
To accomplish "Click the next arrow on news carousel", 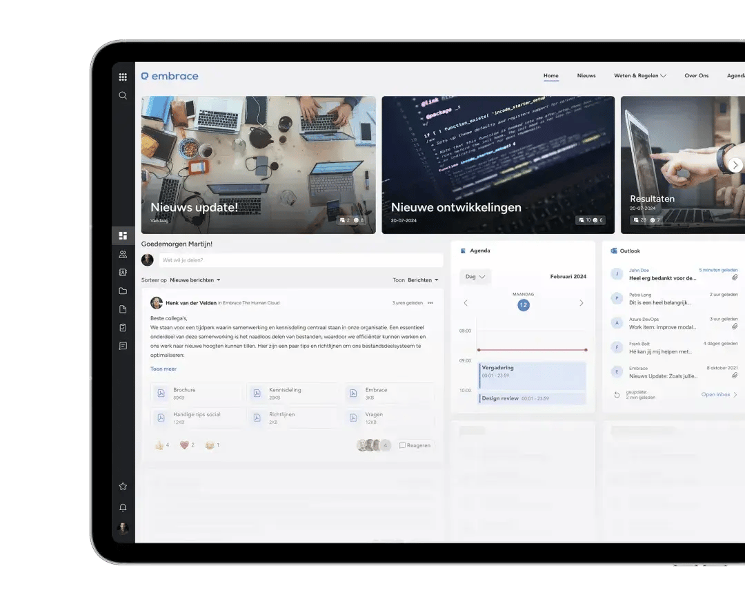I will point(735,165).
